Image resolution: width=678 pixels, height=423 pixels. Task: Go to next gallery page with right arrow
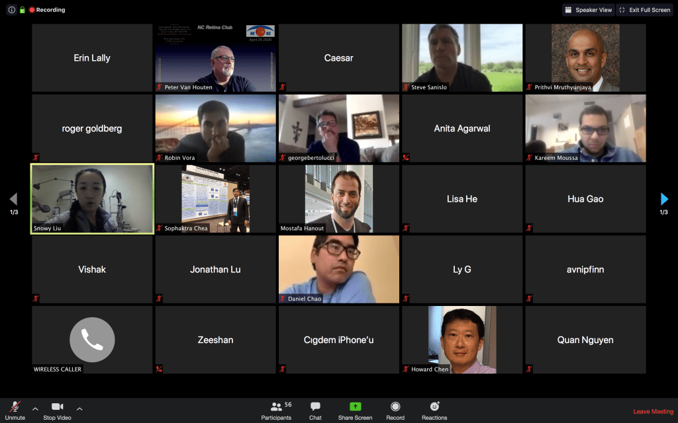pyautogui.click(x=664, y=199)
